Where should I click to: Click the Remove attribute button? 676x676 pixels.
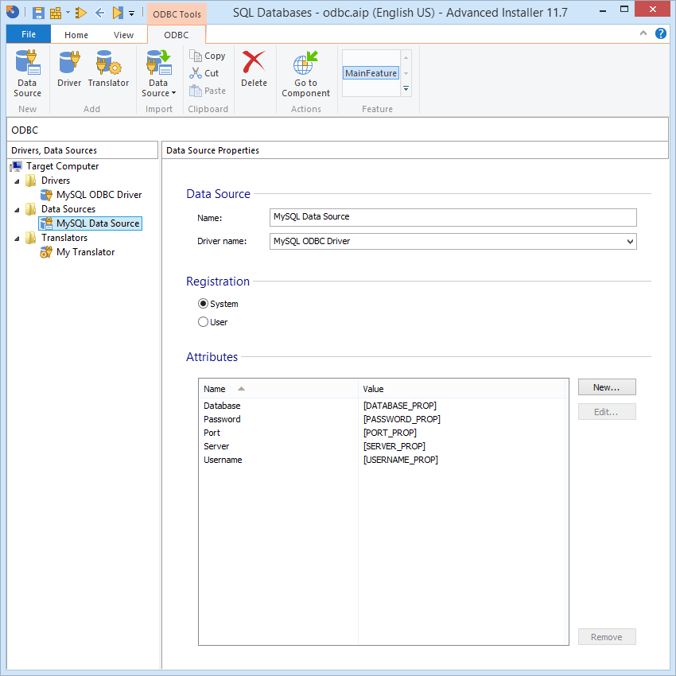607,637
